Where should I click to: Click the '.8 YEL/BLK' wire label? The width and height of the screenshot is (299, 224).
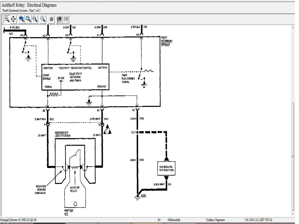point(15,27)
